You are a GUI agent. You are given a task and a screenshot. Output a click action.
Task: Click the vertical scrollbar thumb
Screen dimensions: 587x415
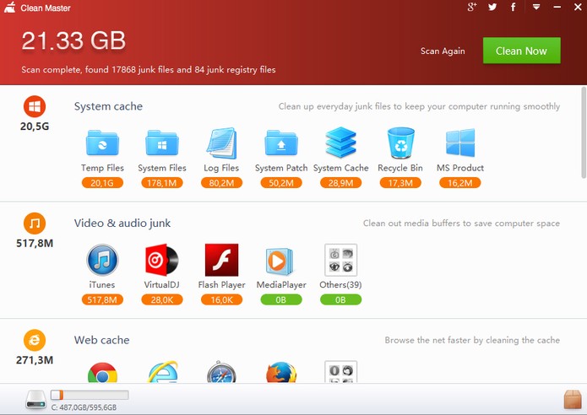[x=584, y=132]
